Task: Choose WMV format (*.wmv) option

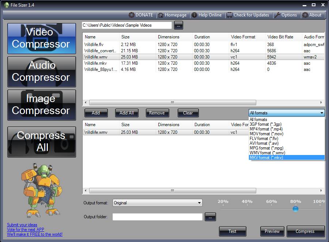Action: pyautogui.click(x=287, y=153)
